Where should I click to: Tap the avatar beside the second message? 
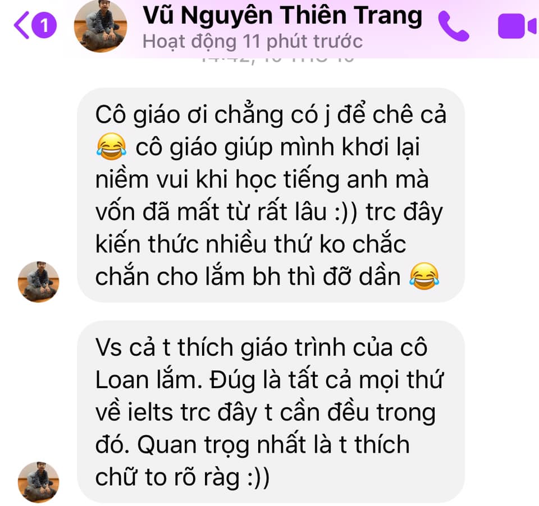click(39, 482)
